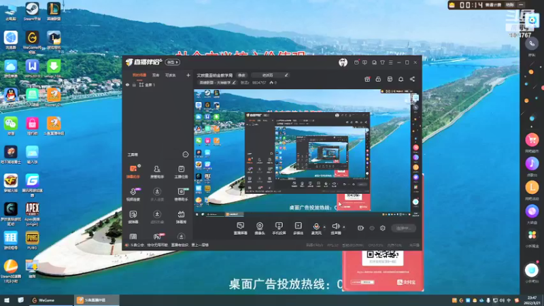Add a 手机投屏 phone-cast source
544x306 pixels.
pyautogui.click(x=279, y=228)
